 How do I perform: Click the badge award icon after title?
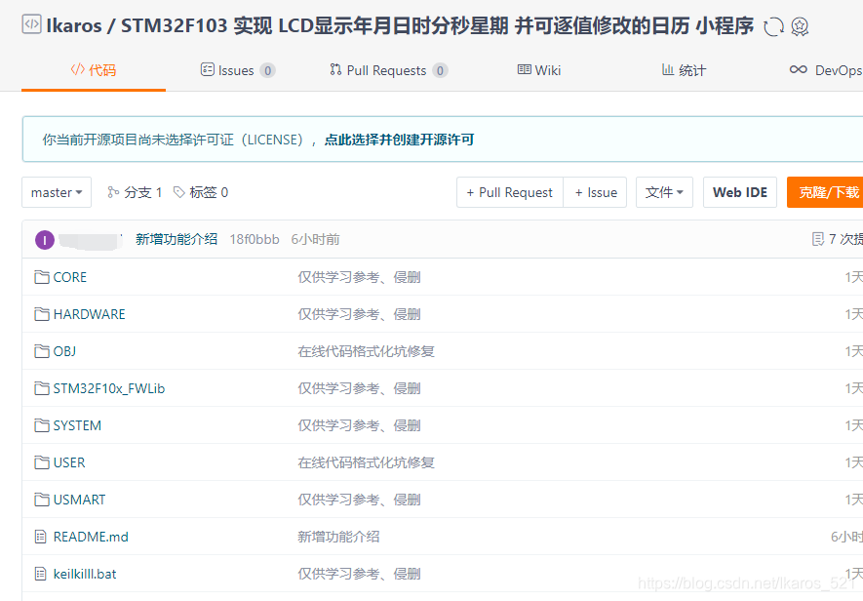[x=800, y=26]
